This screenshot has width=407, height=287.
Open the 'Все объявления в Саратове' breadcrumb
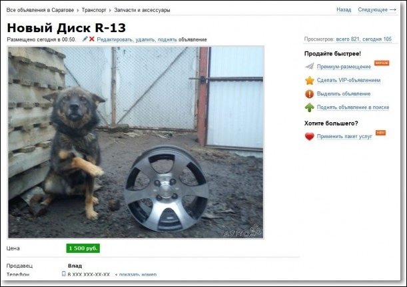40,10
